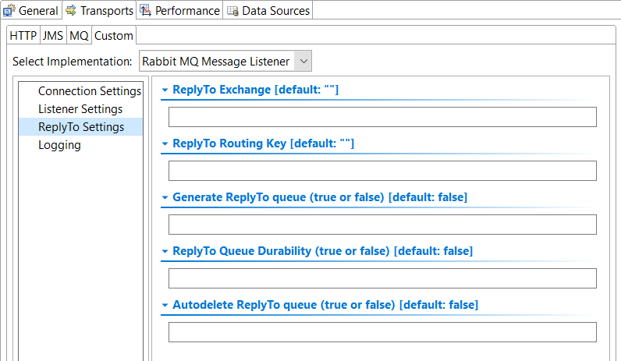Click the Data Sources table icon

point(232,11)
